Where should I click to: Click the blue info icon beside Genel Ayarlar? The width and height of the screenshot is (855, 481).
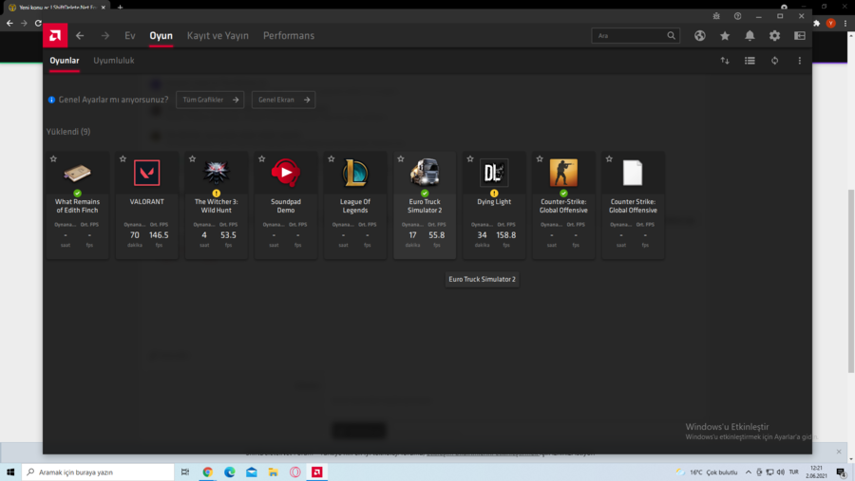(x=52, y=100)
